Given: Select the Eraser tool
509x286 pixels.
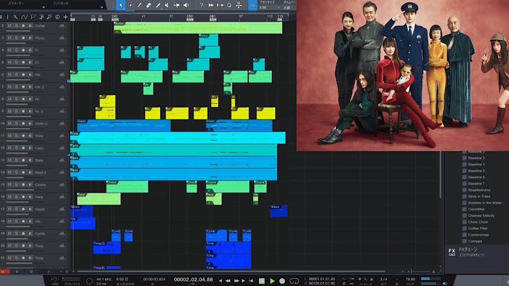Looking at the screenshot, I should [x=149, y=5].
